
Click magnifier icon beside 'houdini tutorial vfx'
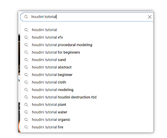coord(26,37)
